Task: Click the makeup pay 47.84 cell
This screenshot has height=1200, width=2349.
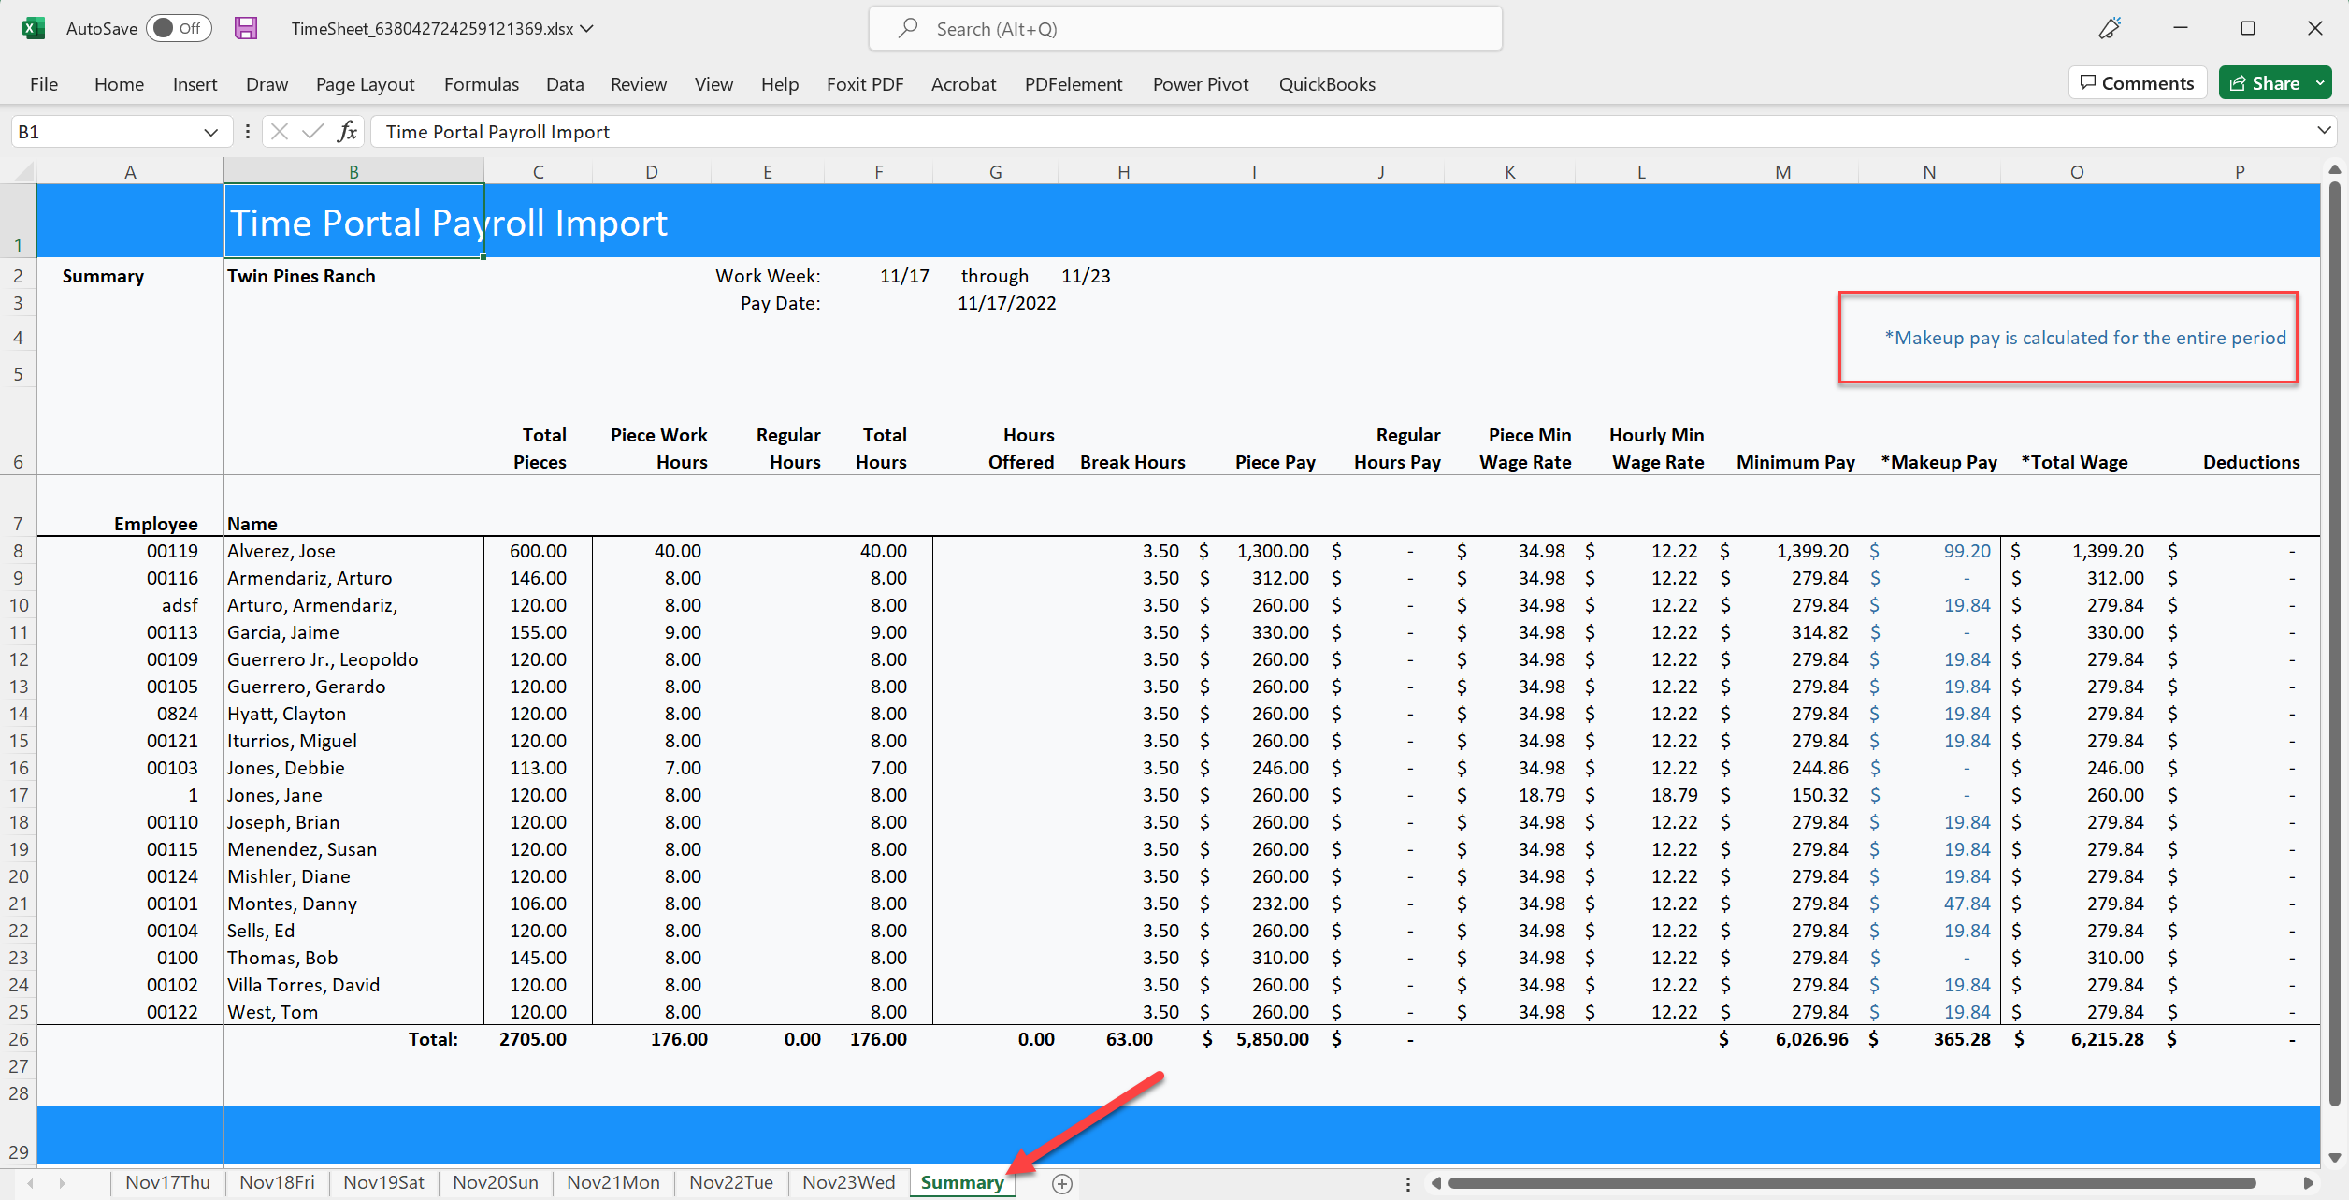Action: (1930, 904)
